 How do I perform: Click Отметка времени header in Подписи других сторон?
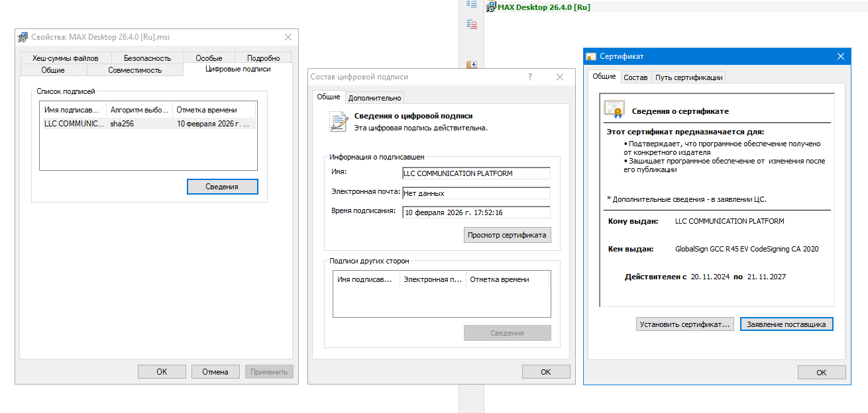point(508,279)
